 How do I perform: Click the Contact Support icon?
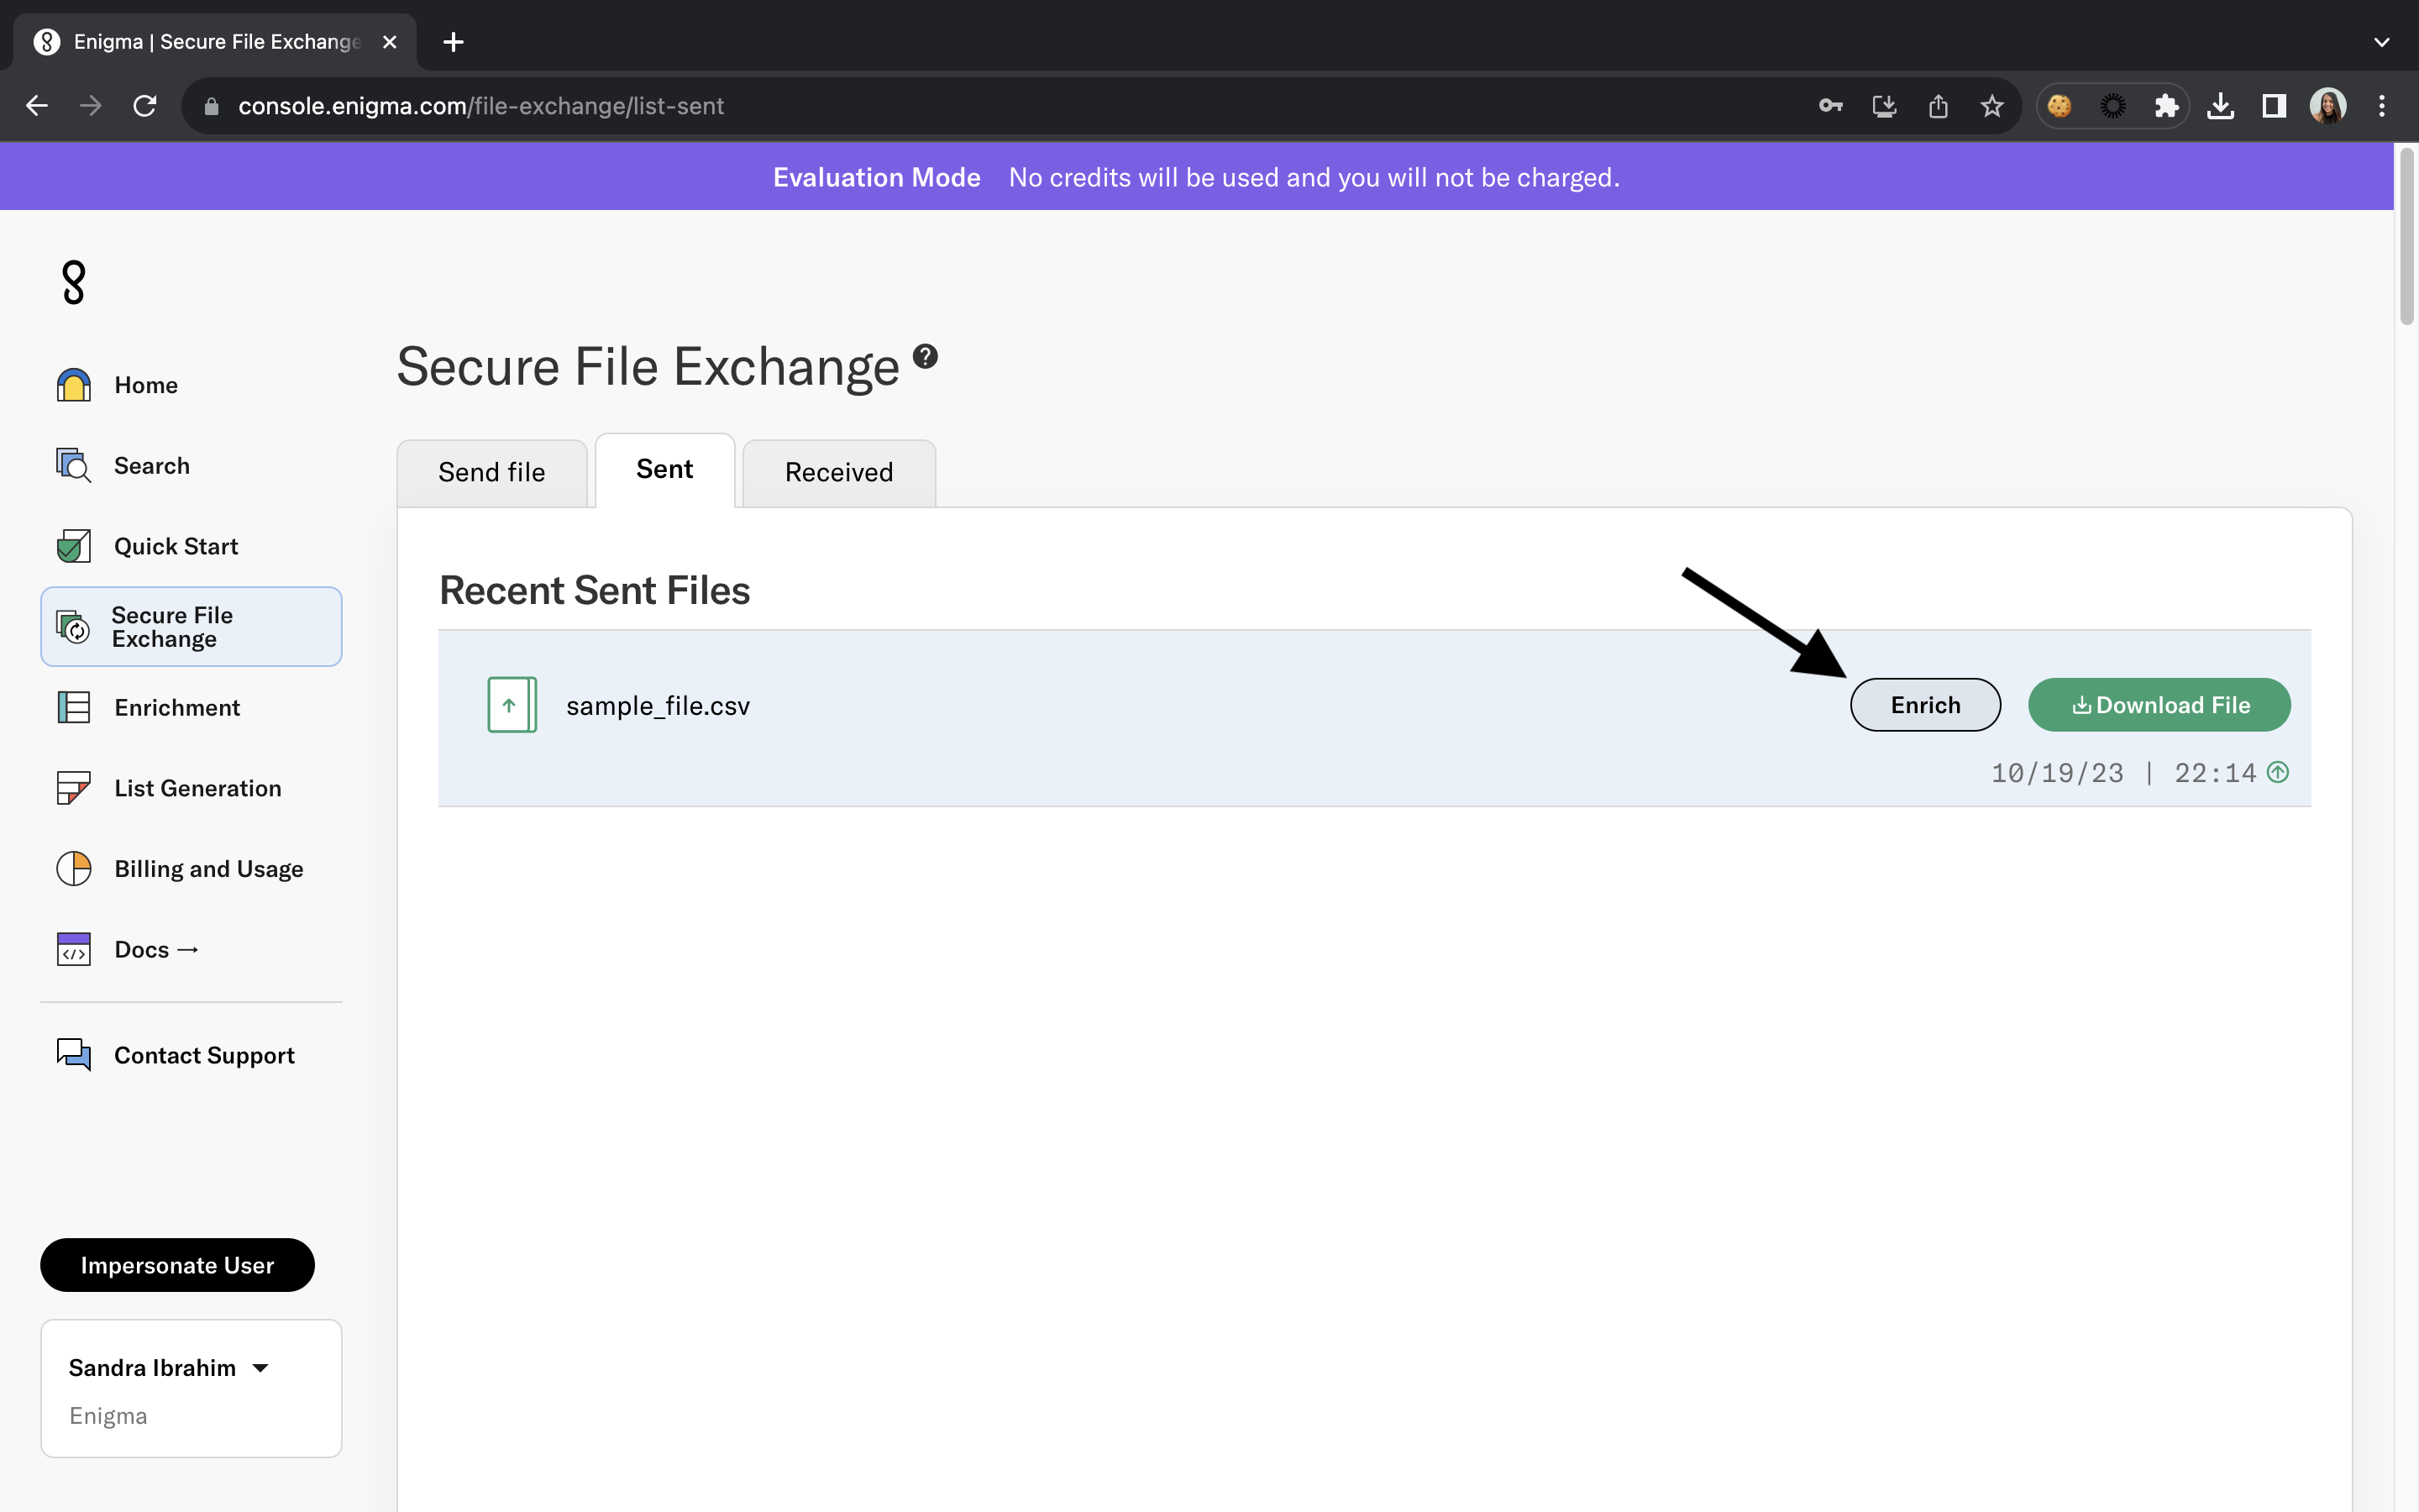coord(74,1055)
